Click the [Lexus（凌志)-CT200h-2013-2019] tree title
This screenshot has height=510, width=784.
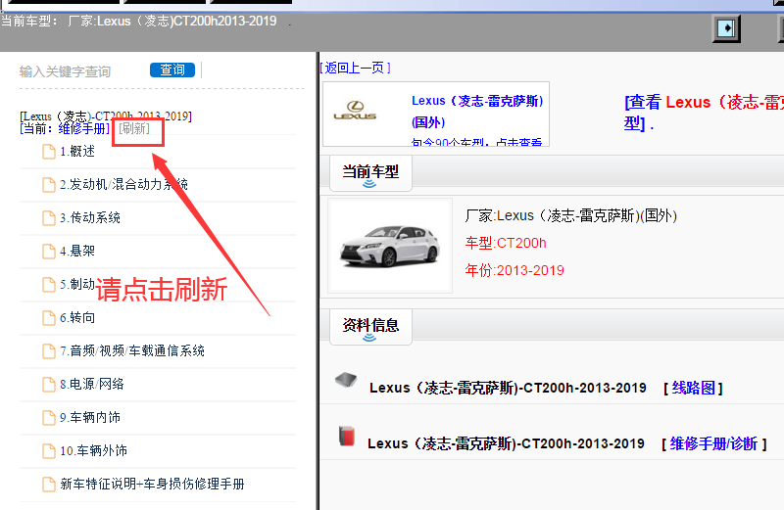point(106,116)
